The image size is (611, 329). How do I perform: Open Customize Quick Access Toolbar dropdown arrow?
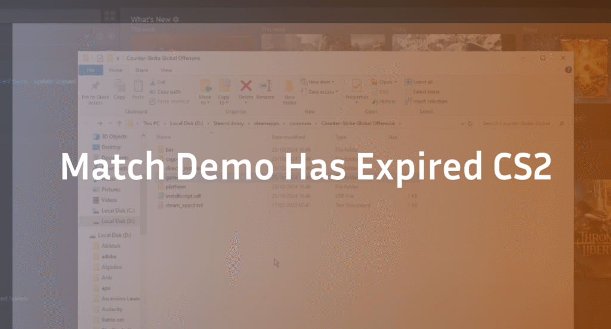point(118,58)
